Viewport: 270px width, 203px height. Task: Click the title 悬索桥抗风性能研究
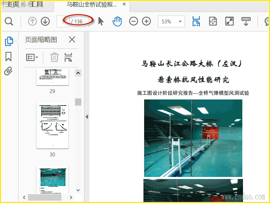[x=193, y=80]
